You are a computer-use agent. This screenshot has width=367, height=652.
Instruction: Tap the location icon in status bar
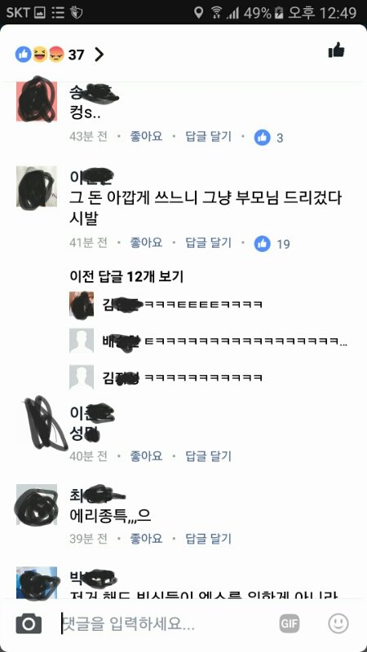point(199,12)
